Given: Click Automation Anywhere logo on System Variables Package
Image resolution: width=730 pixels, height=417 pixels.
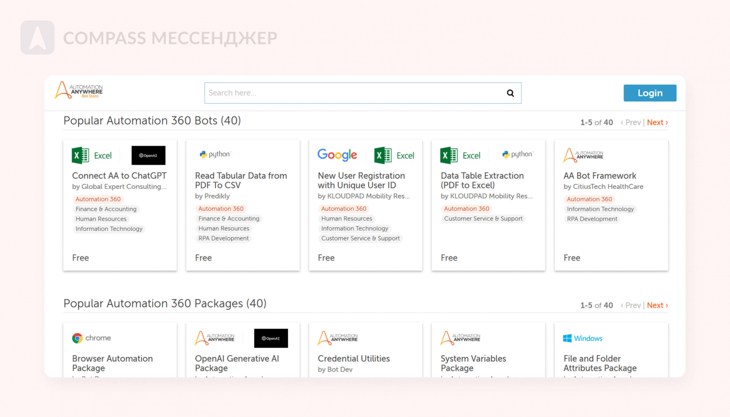Looking at the screenshot, I should (460, 338).
